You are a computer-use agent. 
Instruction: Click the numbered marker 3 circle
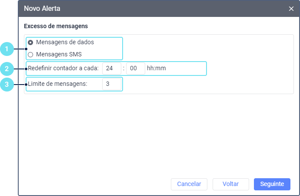[x=7, y=84]
